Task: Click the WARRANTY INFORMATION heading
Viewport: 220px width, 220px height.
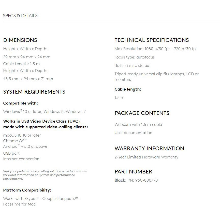Action: tap(149, 149)
